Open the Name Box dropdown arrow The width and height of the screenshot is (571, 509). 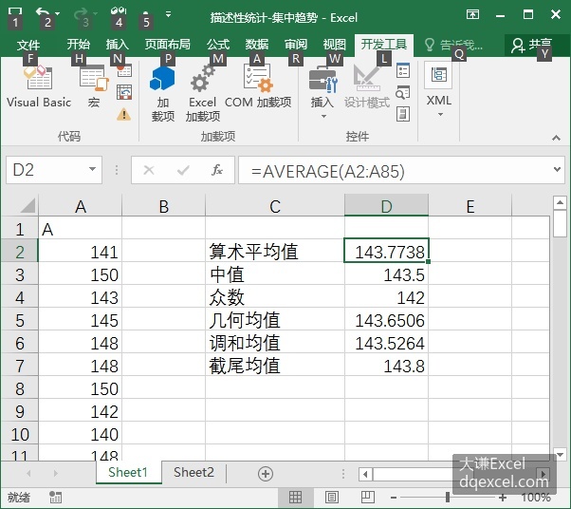click(93, 169)
